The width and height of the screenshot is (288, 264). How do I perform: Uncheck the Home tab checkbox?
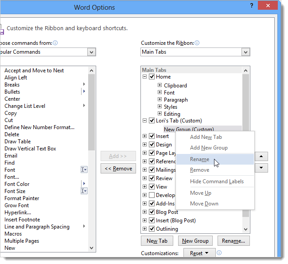(152, 76)
